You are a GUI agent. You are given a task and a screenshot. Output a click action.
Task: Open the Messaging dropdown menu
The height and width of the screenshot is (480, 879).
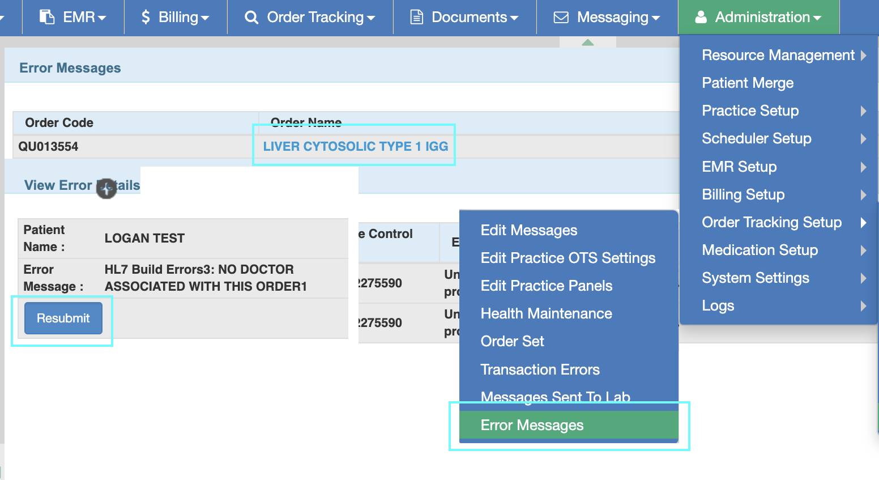[606, 17]
